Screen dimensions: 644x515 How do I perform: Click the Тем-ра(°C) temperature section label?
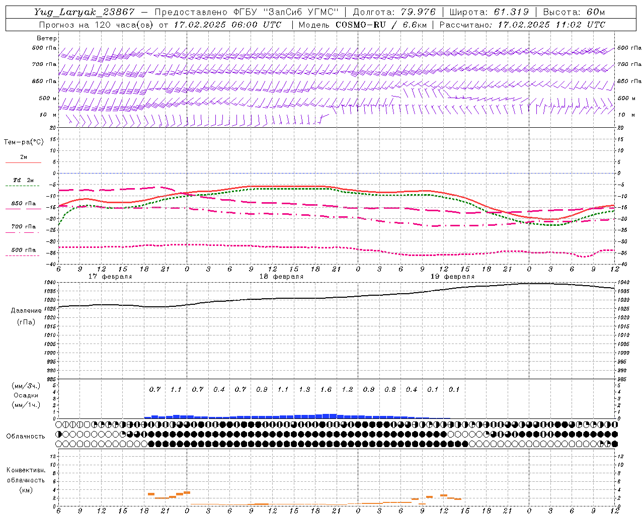(24, 142)
